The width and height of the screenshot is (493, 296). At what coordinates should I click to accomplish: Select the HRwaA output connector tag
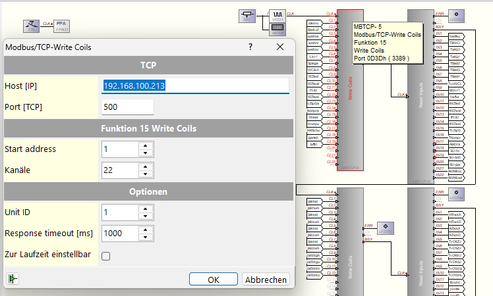456,214
